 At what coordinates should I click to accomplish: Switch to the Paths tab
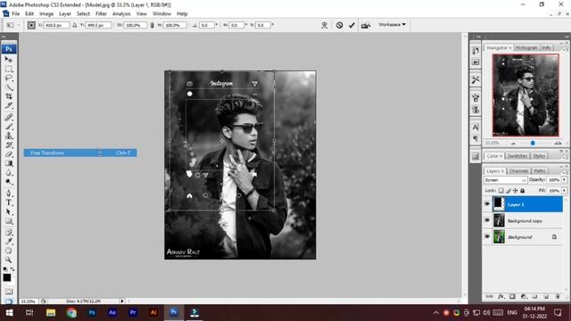pyautogui.click(x=540, y=170)
